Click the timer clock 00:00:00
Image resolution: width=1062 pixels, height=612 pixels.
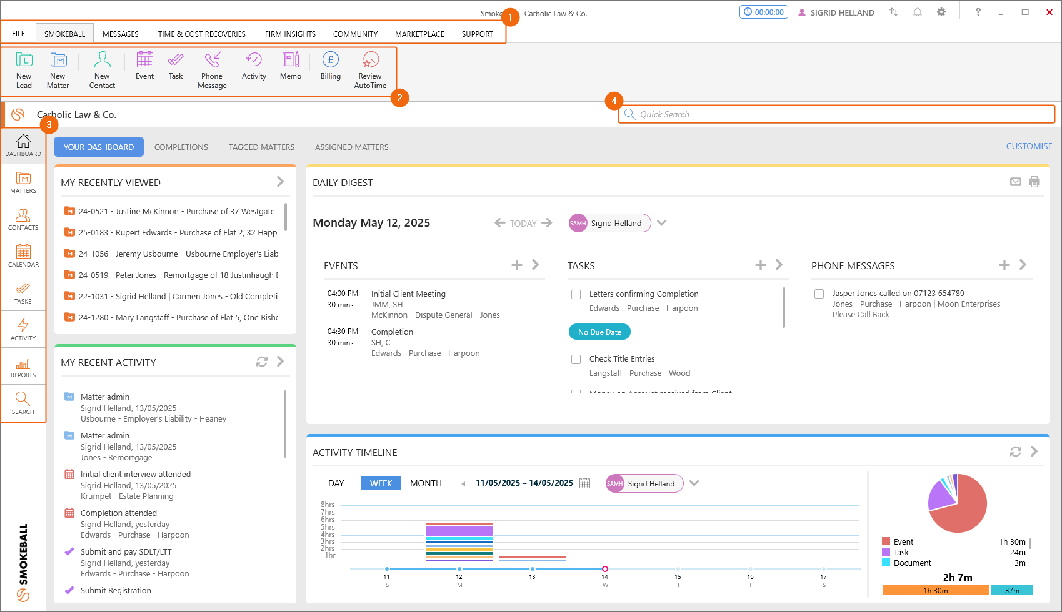[763, 12]
